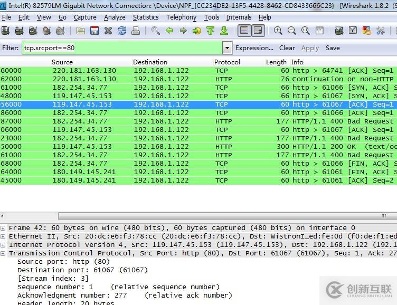Click the scrollbar left arrow

(2, 216)
